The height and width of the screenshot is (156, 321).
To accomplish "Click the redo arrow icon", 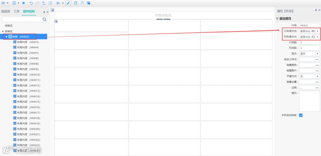I will point(37,3).
